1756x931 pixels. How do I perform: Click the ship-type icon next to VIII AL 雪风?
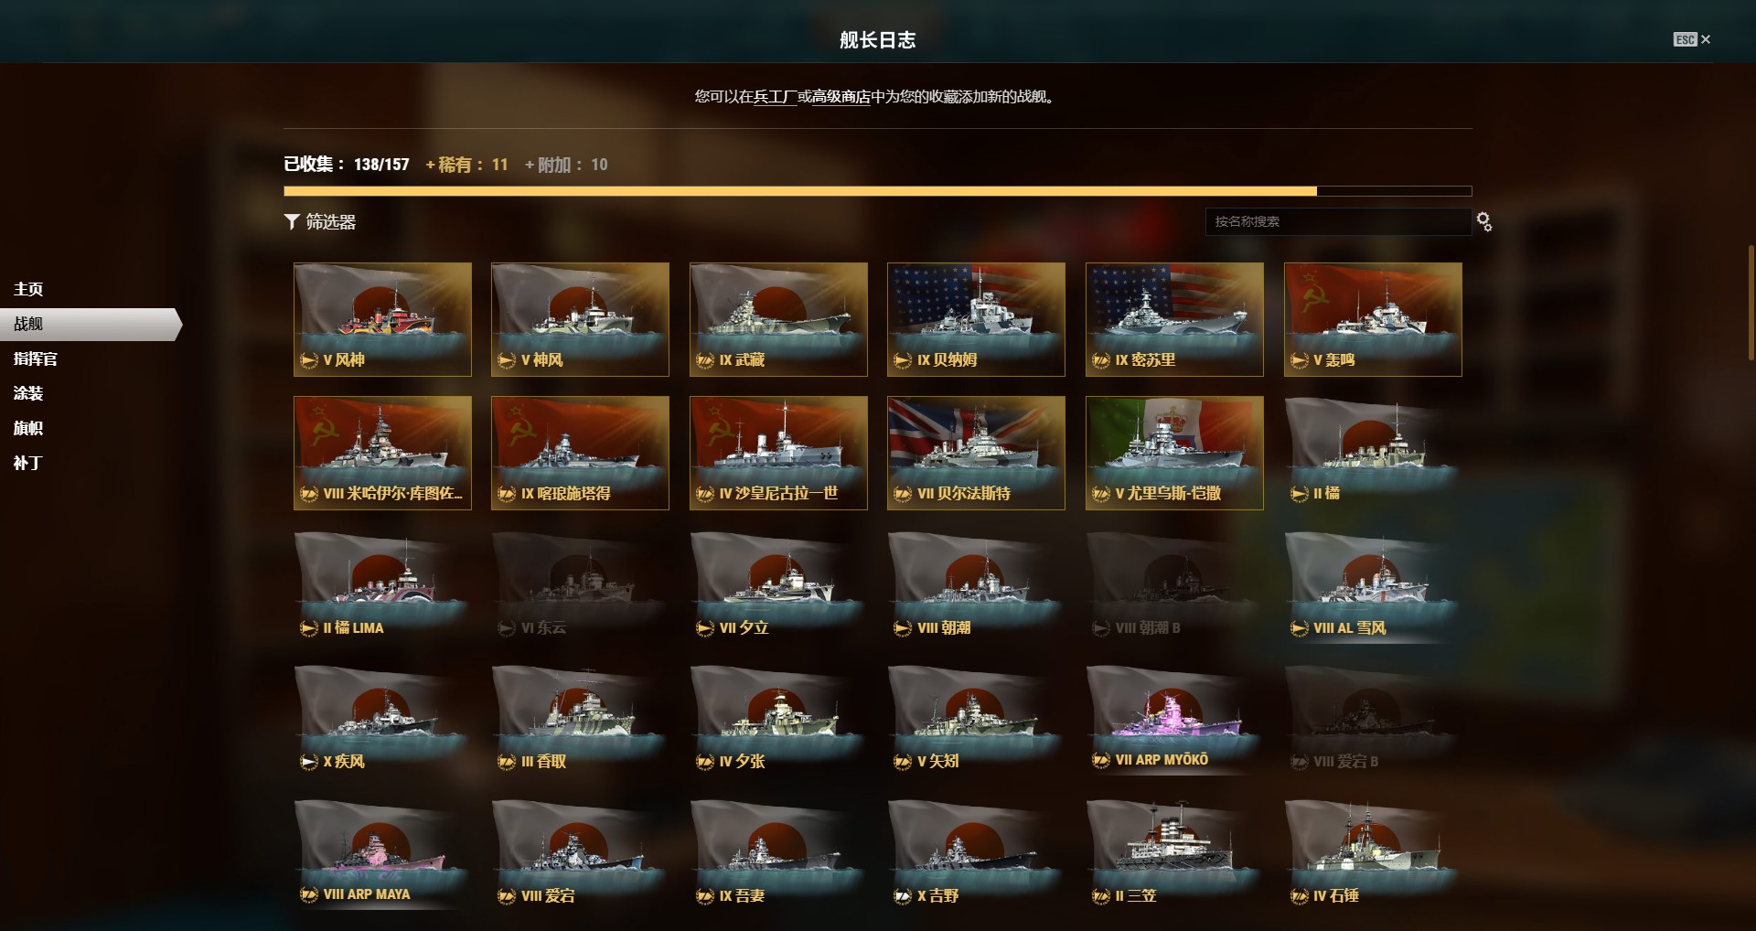coord(1300,628)
